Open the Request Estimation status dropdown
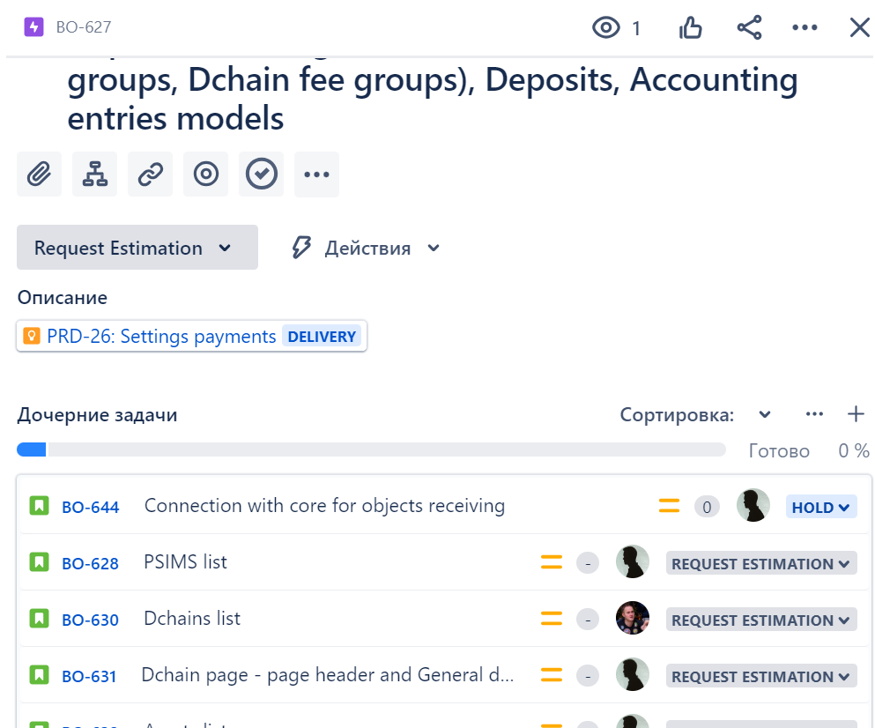 coord(137,248)
